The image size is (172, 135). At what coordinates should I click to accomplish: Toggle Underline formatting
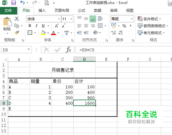43,26
